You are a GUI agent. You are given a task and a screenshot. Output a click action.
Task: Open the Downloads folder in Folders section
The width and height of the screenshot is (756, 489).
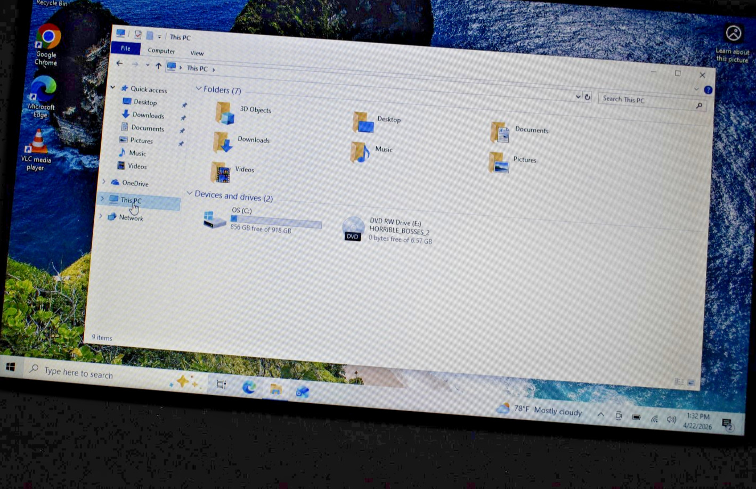point(223,142)
